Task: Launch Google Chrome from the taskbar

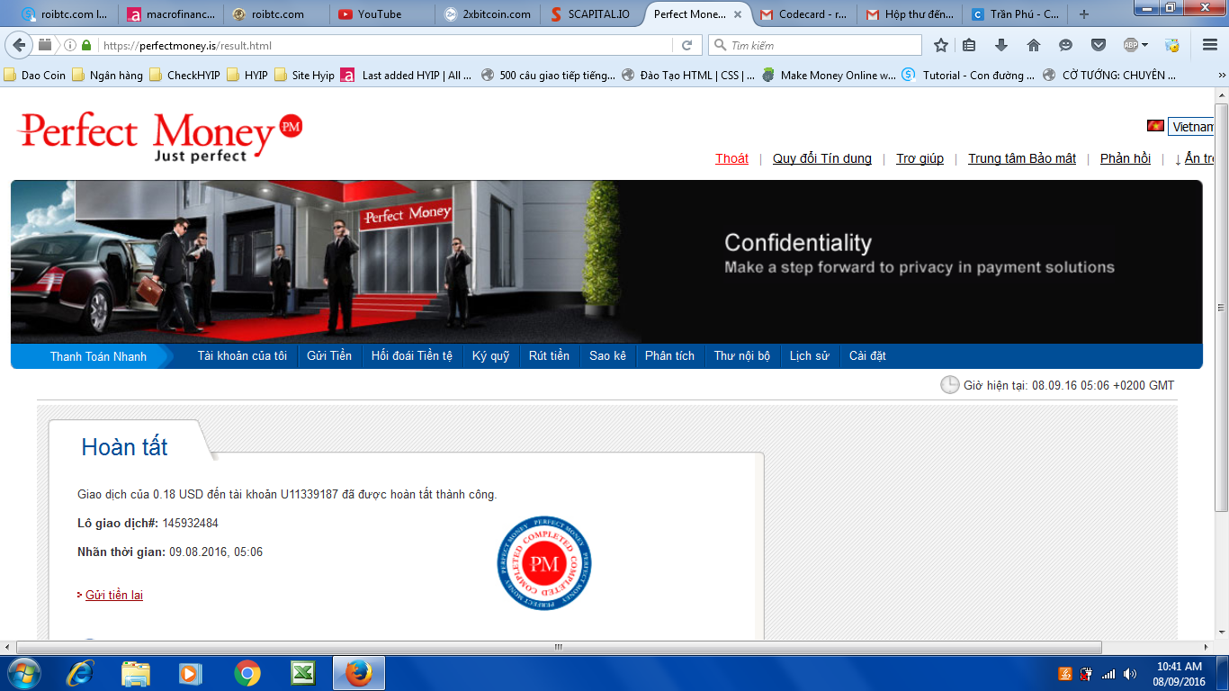Action: [x=247, y=673]
